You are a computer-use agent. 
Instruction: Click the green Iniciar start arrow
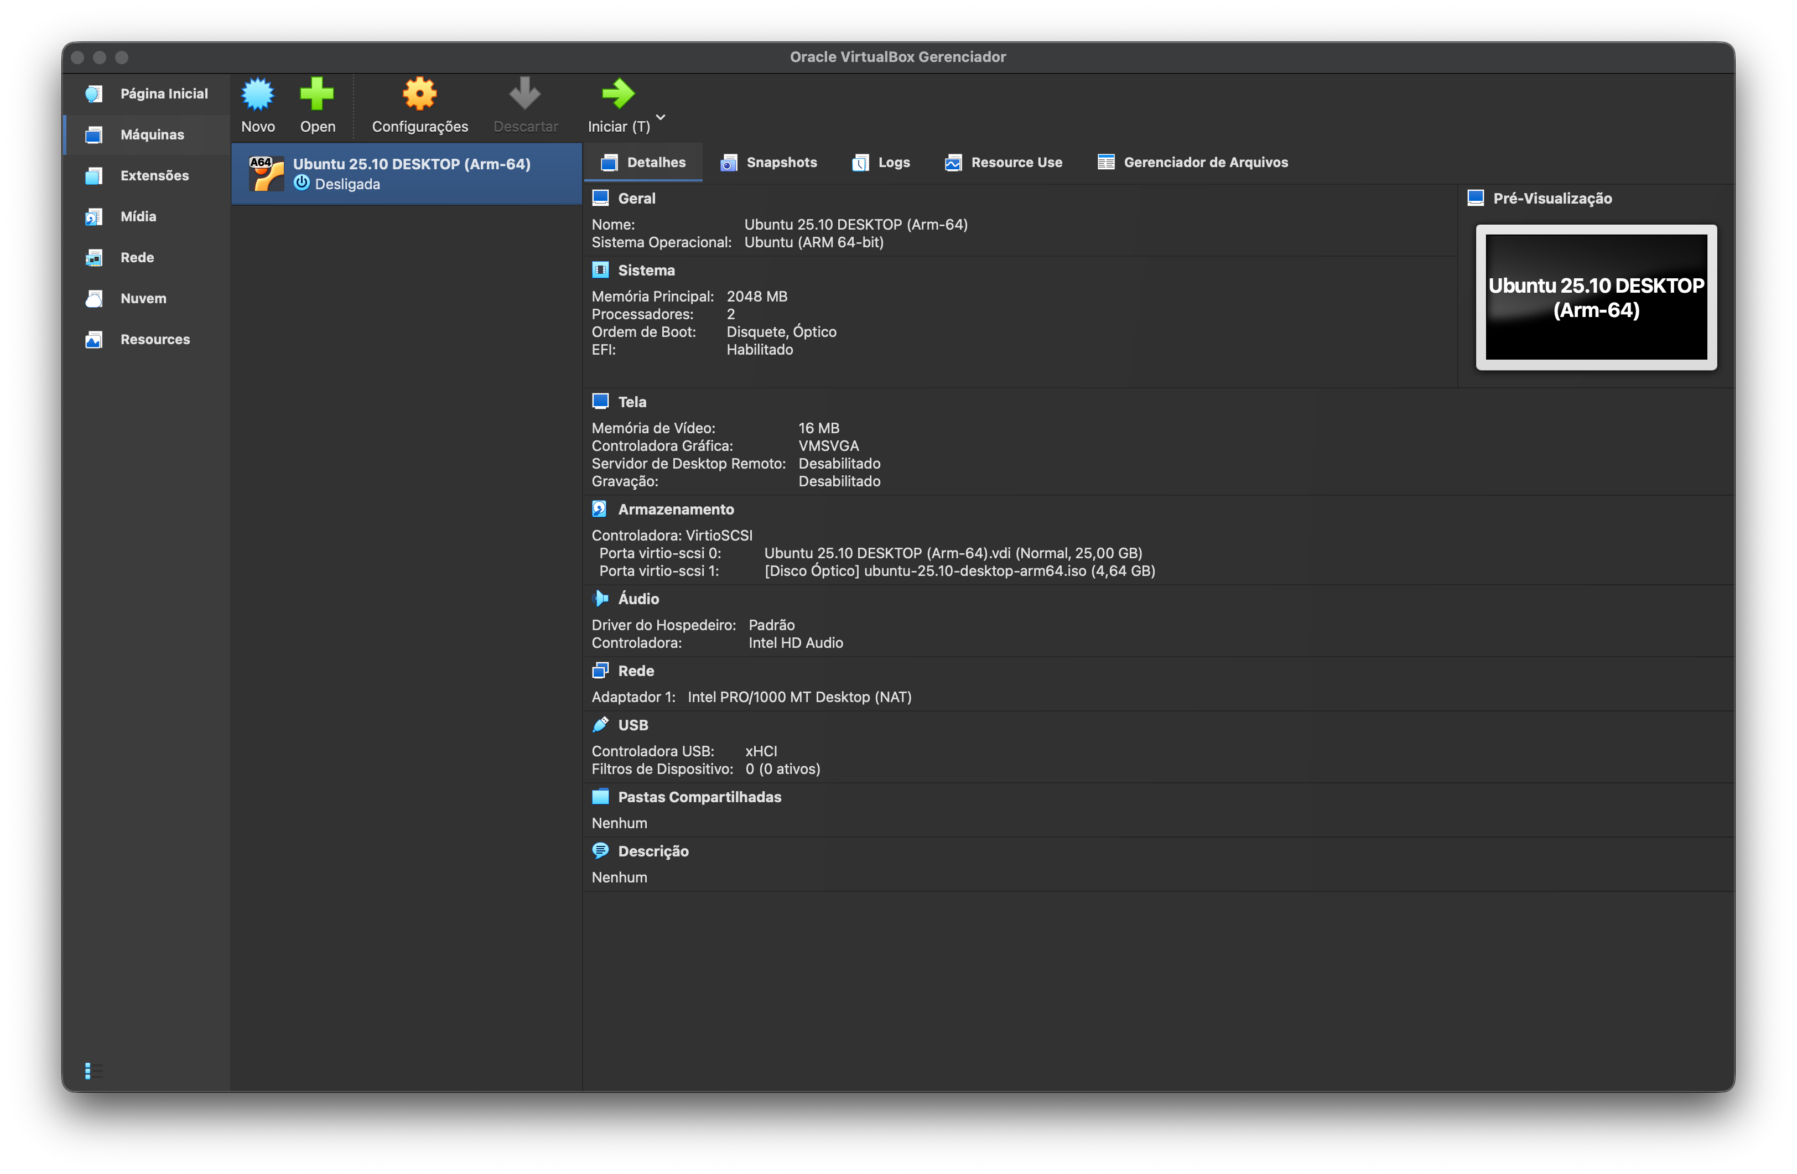pos(617,95)
